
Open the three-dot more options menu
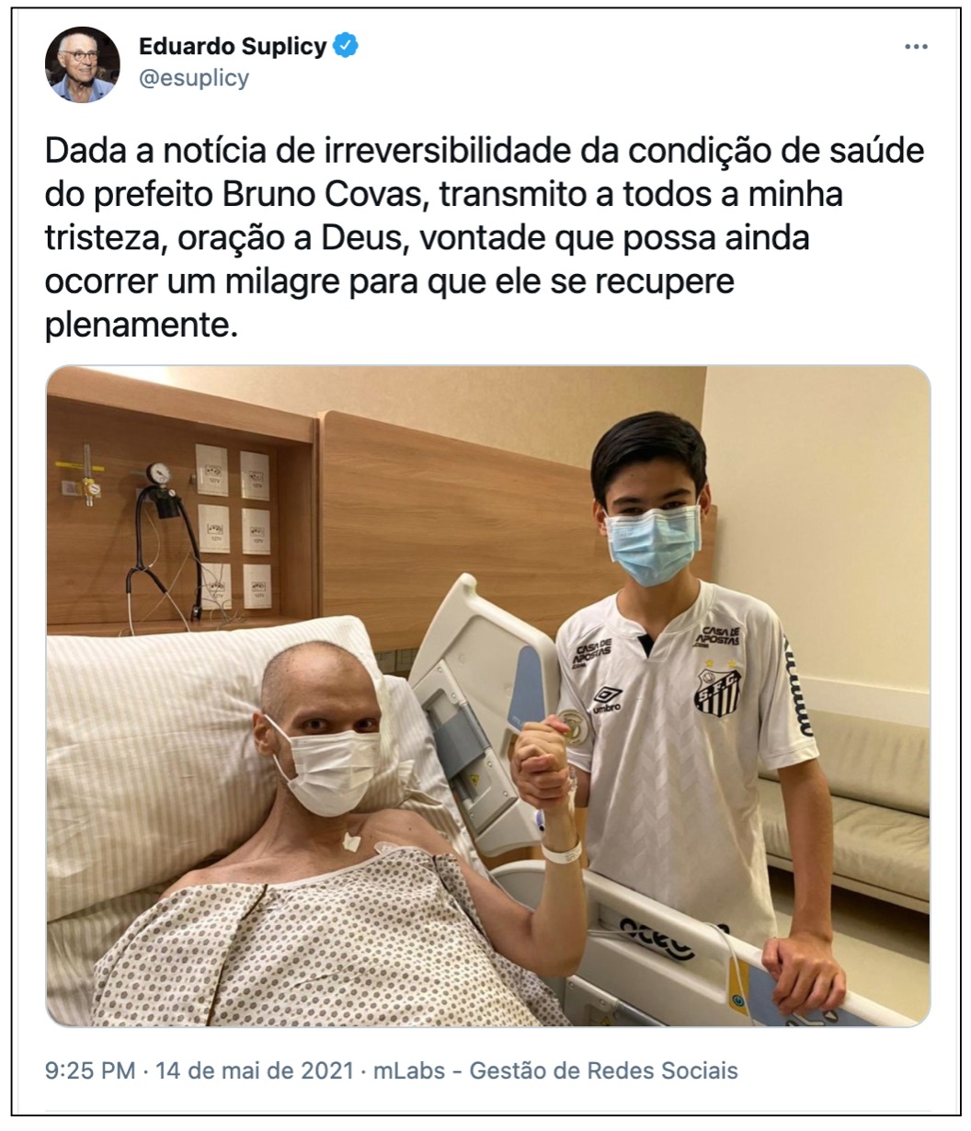pos(916,47)
